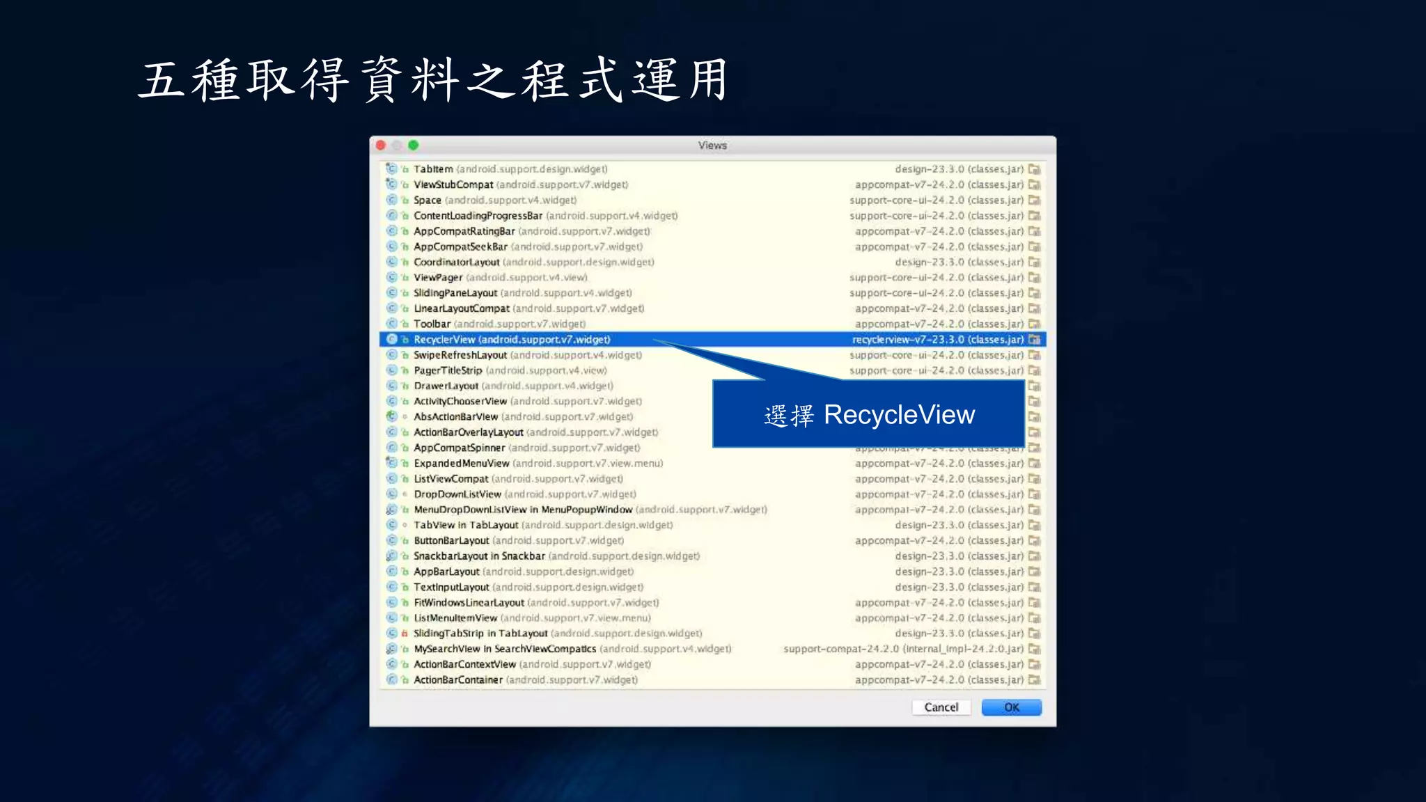Select the ListViewCompat row
The image size is (1426, 802).
712,479
